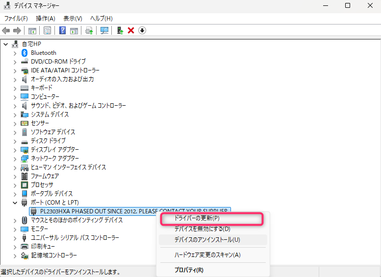This screenshot has height=277, width=381.
Task: Click the mouse icon beside マウスとそのほかのポインティング デバイス
Action: (x=25, y=220)
